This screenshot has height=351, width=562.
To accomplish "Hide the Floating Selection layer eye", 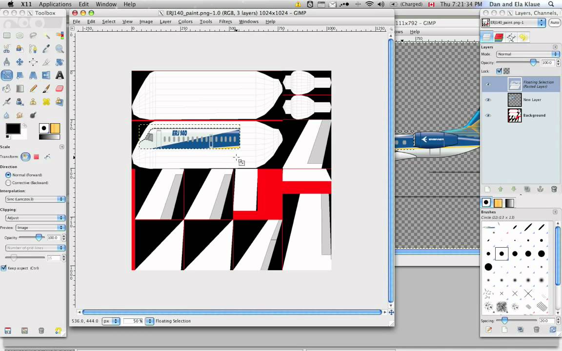I will (x=488, y=84).
